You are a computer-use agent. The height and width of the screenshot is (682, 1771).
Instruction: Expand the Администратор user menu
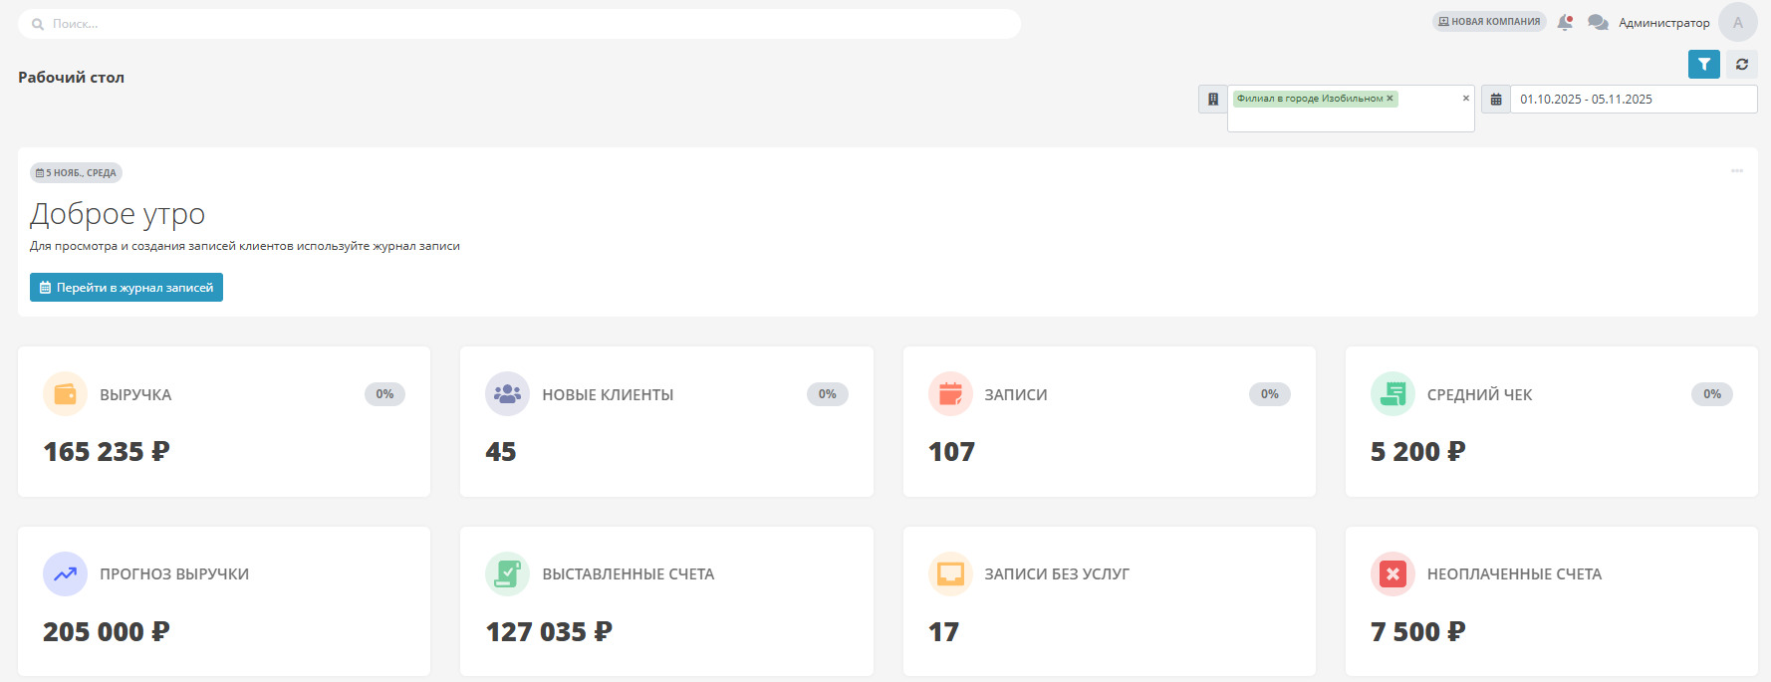point(1663,23)
